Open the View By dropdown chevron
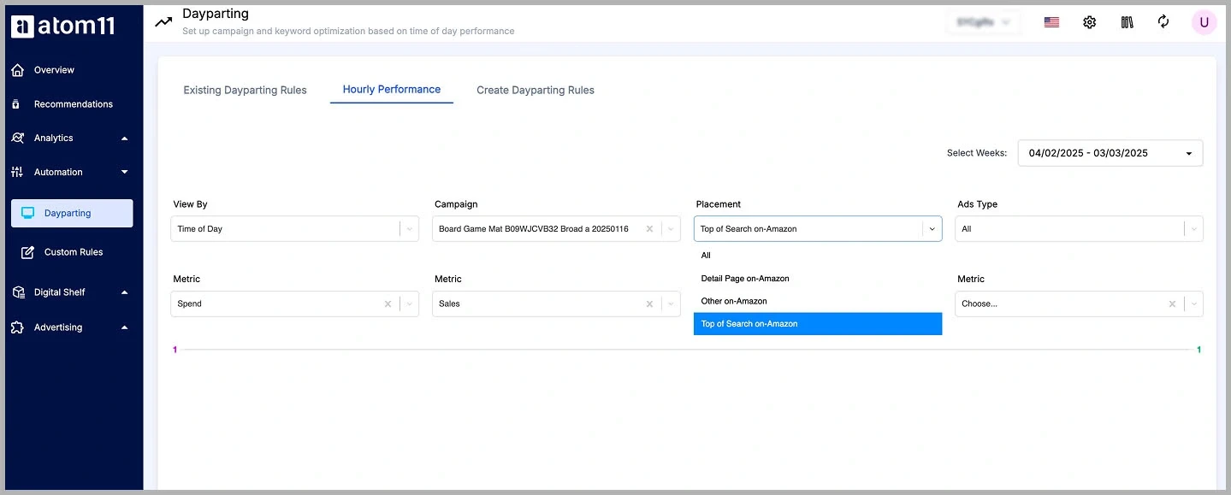Screen dimensions: 1231x495 tap(409, 229)
